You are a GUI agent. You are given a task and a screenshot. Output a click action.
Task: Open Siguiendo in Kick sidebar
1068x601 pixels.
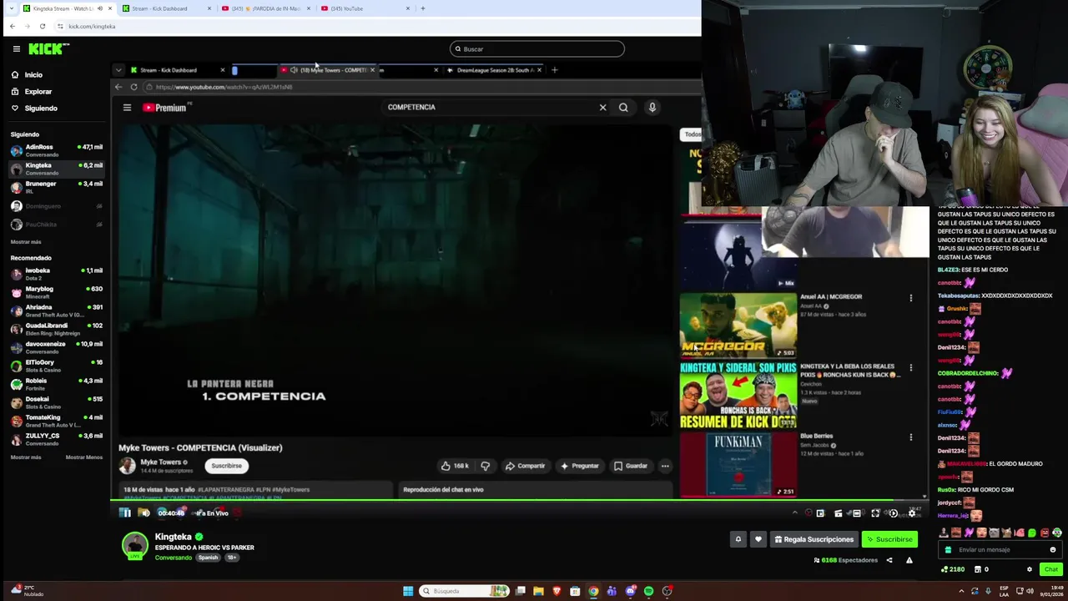coord(41,109)
